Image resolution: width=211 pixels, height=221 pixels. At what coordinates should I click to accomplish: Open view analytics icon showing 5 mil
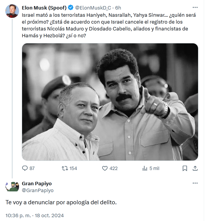tap(145, 168)
